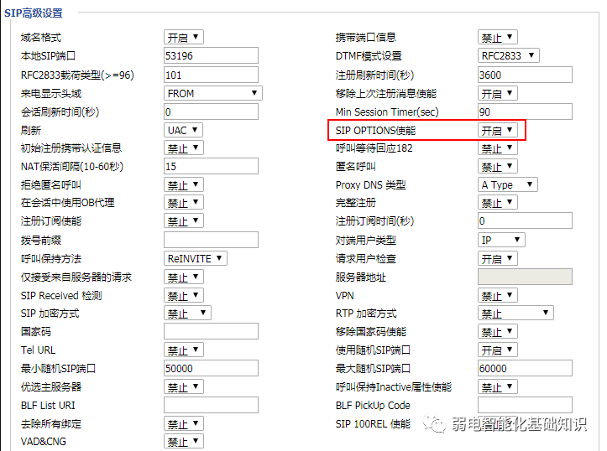Image resolution: width=607 pixels, height=451 pixels.
Task: Click the 域名格式 label text
Action: pos(40,38)
